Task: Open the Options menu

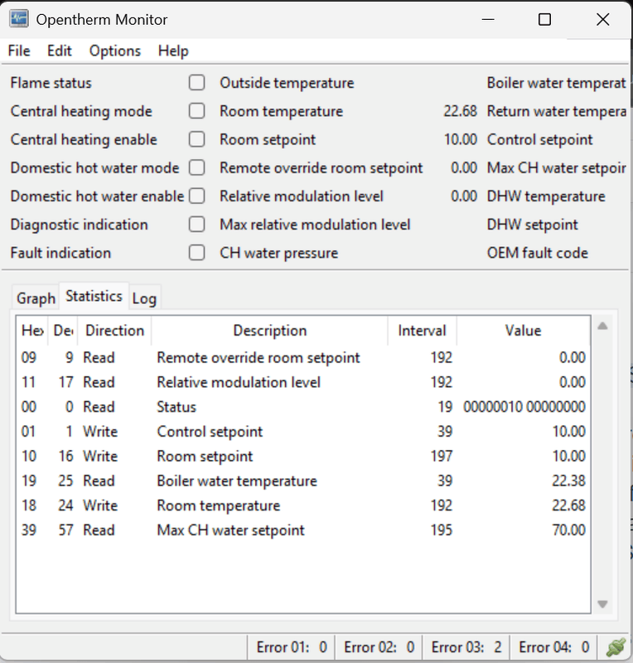Action: click(x=115, y=51)
